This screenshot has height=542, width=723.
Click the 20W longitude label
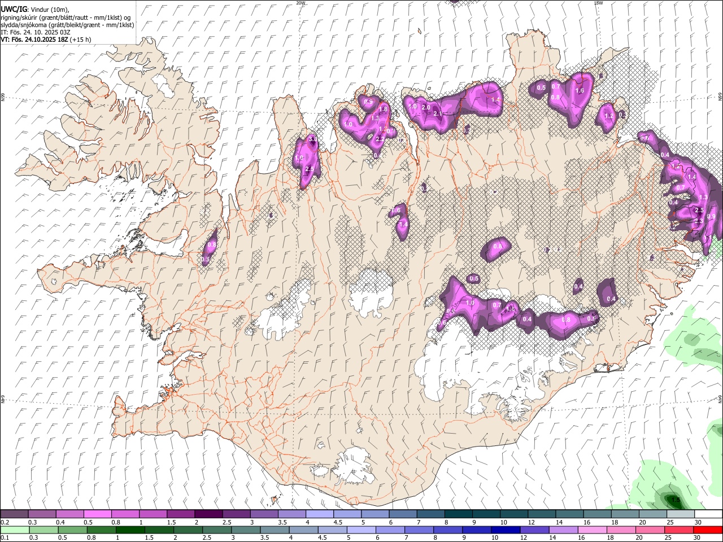click(x=301, y=3)
